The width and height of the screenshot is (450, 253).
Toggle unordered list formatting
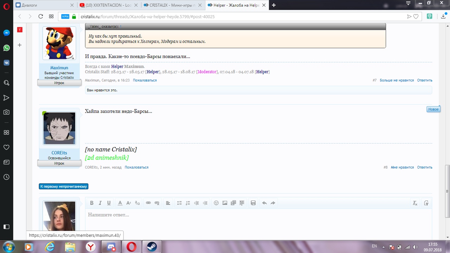coord(179,203)
